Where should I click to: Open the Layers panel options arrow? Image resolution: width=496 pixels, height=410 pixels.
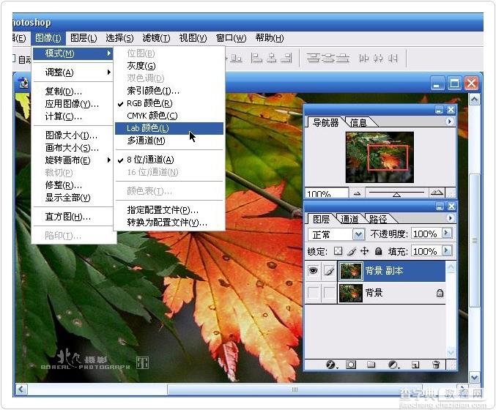(x=450, y=218)
